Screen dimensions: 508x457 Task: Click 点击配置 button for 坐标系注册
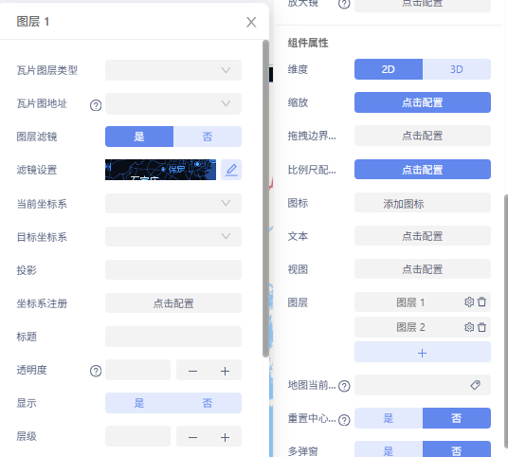point(173,303)
